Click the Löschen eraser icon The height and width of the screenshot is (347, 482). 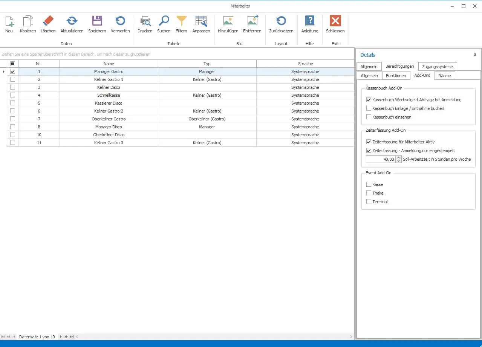coord(48,21)
